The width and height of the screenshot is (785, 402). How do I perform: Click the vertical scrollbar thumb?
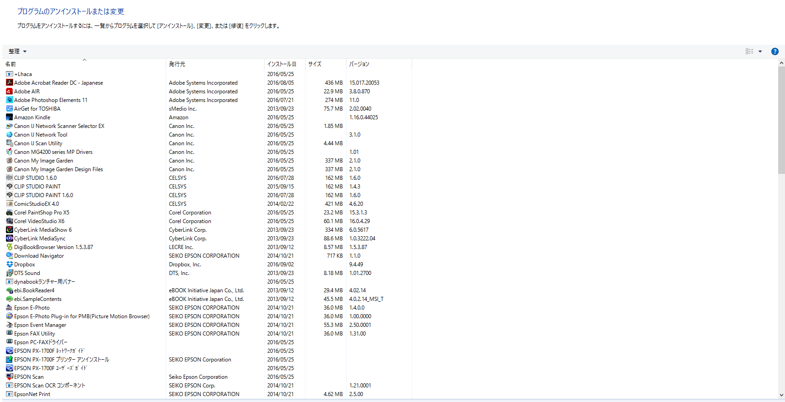[781, 120]
